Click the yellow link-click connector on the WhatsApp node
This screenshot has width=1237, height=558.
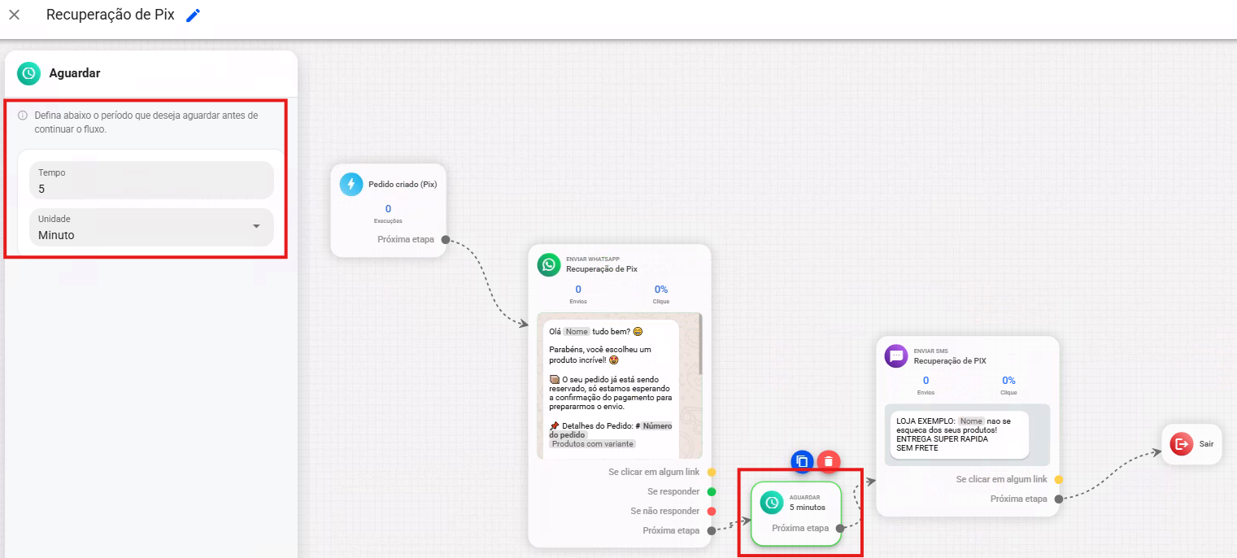[711, 472]
